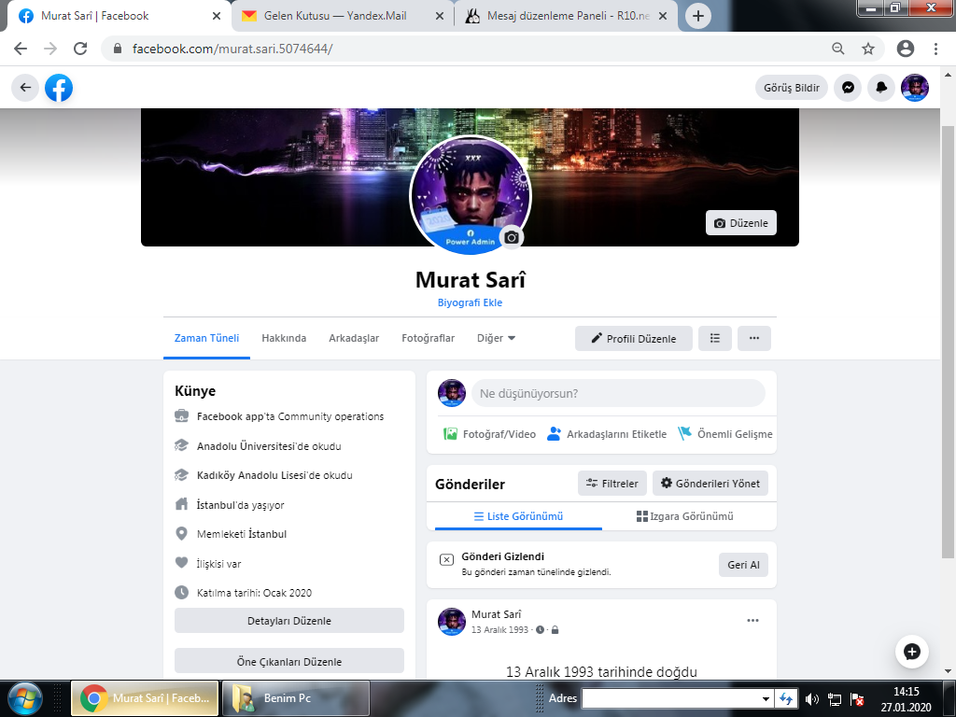Open the Murat Sarî post options ellipsis

coord(753,621)
